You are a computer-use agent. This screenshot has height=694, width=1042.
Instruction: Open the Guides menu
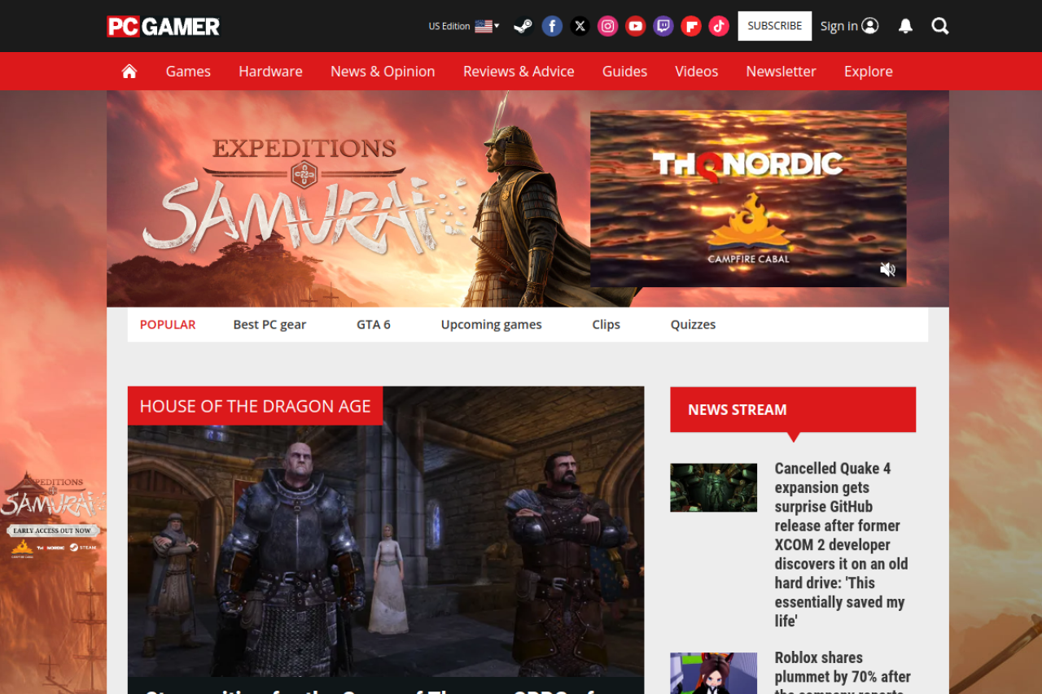coord(624,72)
